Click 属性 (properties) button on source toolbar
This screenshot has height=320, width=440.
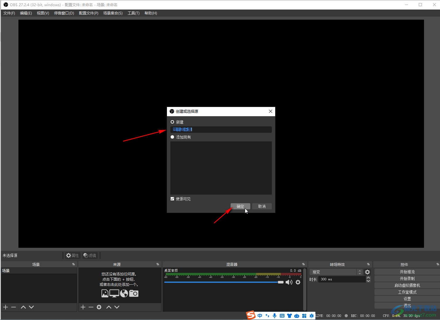click(x=73, y=255)
